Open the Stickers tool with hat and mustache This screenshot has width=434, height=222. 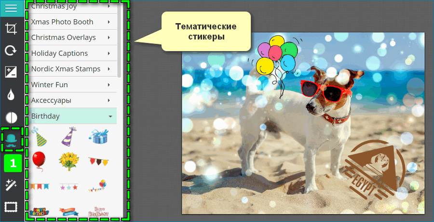click(x=12, y=140)
